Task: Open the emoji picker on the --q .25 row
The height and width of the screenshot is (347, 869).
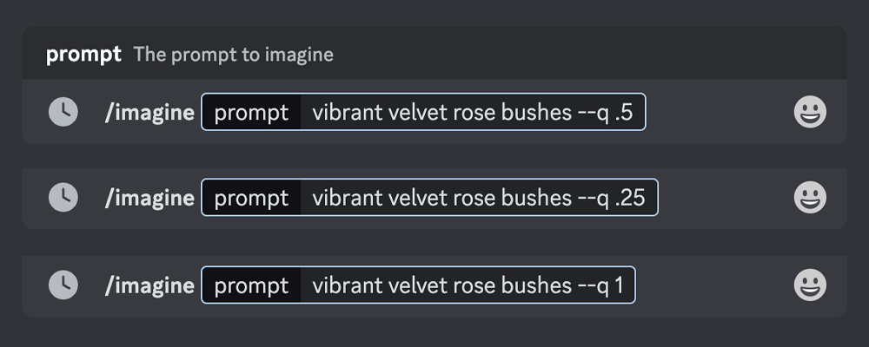Action: click(810, 198)
